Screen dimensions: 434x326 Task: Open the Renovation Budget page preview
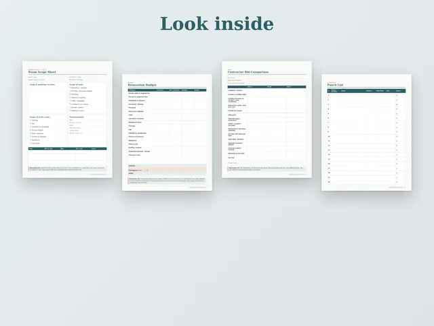click(x=167, y=132)
